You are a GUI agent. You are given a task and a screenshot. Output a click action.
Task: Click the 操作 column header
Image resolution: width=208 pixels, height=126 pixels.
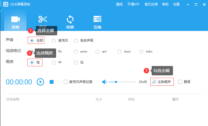point(175,99)
